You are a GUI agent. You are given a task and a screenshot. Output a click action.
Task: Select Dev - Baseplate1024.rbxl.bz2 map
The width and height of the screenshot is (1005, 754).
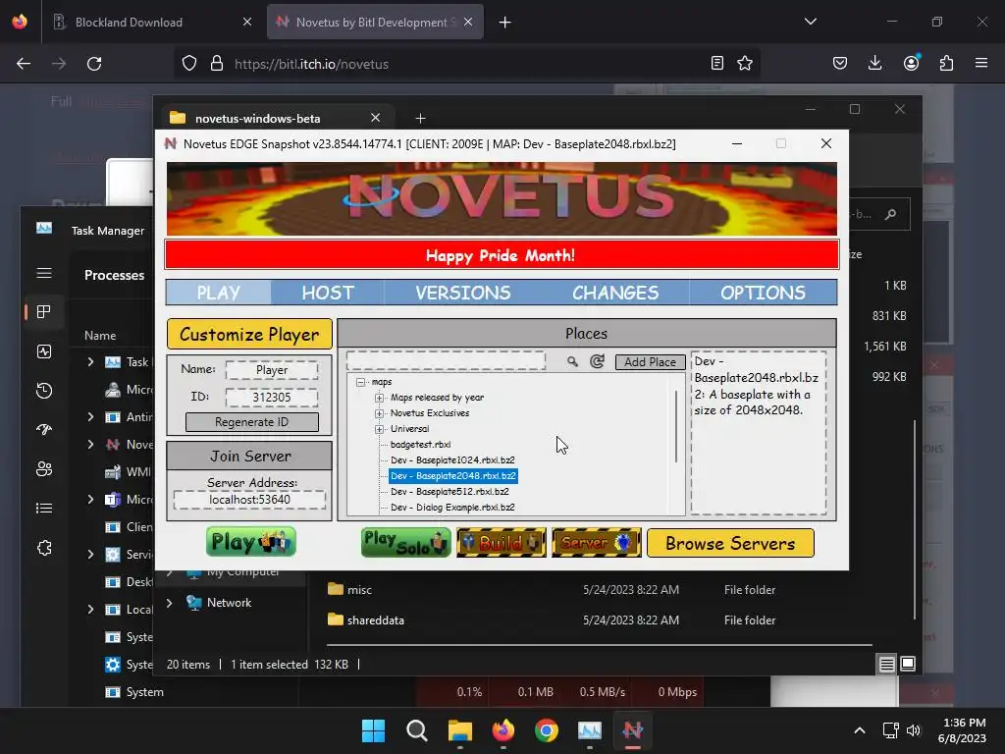452,460
